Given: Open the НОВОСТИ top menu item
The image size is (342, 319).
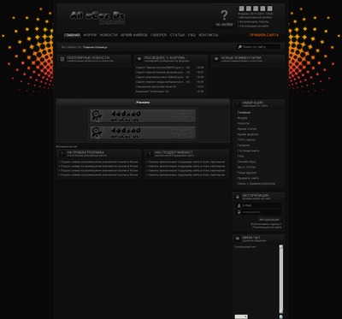Looking at the screenshot, I should [109, 35].
